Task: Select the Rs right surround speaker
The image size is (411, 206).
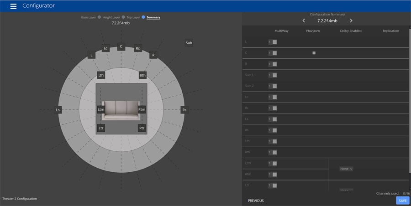Action: click(184, 110)
